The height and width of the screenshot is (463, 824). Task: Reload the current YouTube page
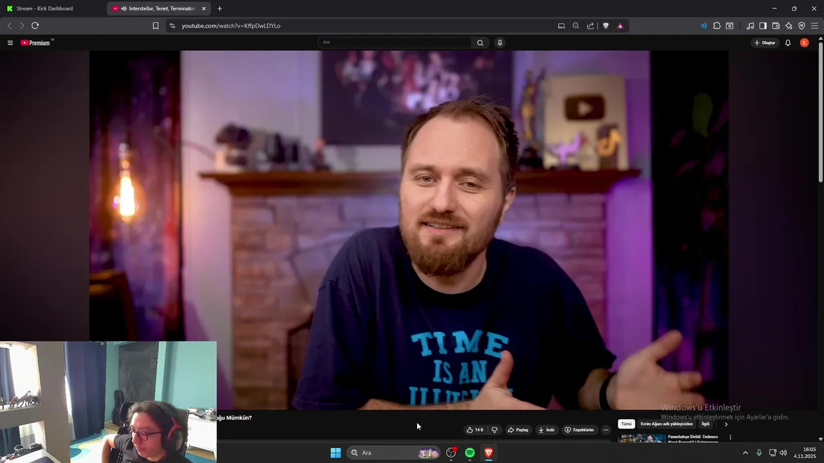coord(35,26)
